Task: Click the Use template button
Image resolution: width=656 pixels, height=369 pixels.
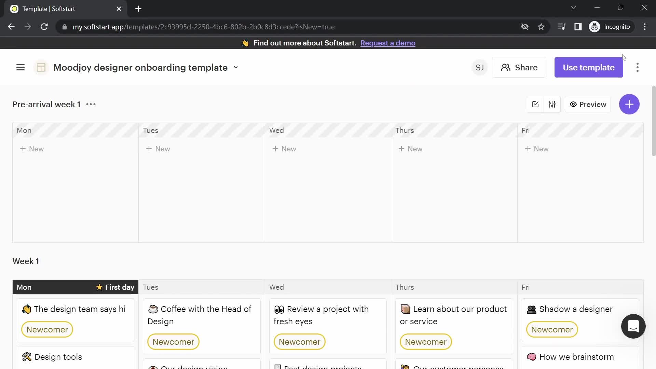Action: pyautogui.click(x=588, y=67)
